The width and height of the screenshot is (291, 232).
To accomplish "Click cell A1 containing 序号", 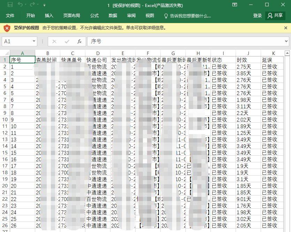I will tap(22, 60).
